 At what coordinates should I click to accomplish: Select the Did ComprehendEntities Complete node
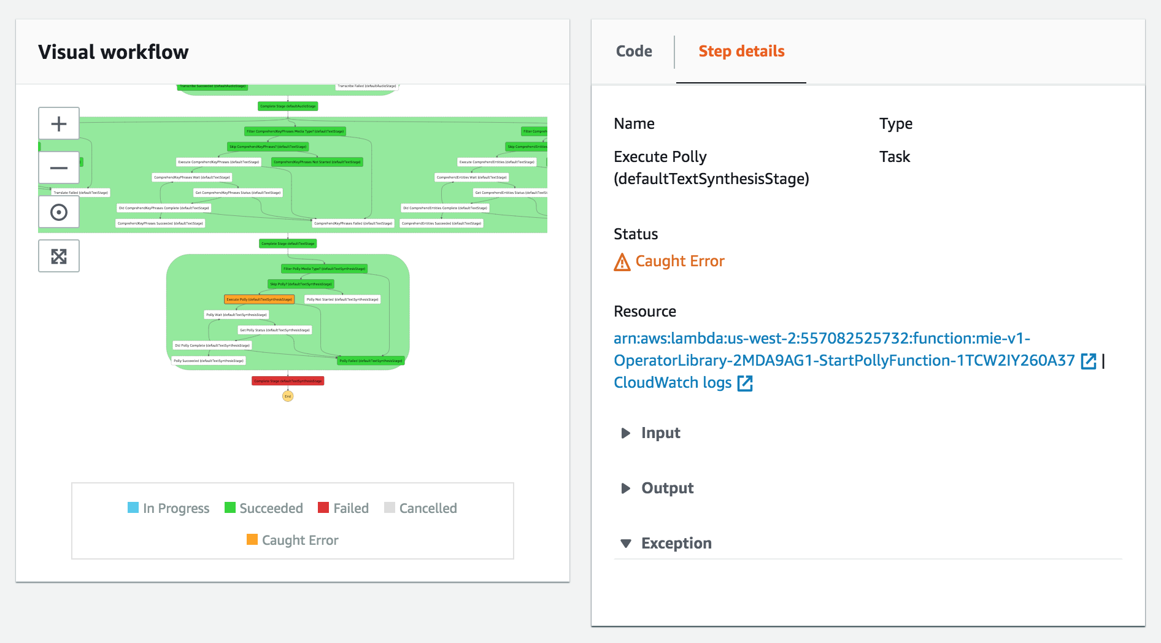pos(445,208)
